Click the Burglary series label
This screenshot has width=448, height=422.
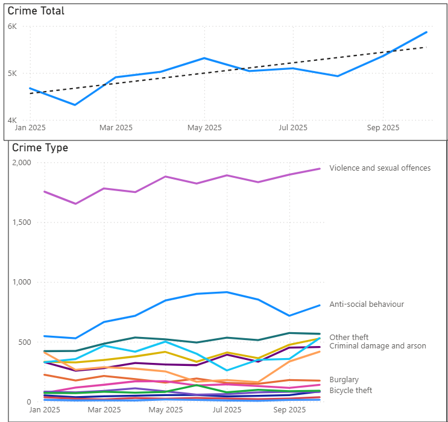pyautogui.click(x=344, y=380)
